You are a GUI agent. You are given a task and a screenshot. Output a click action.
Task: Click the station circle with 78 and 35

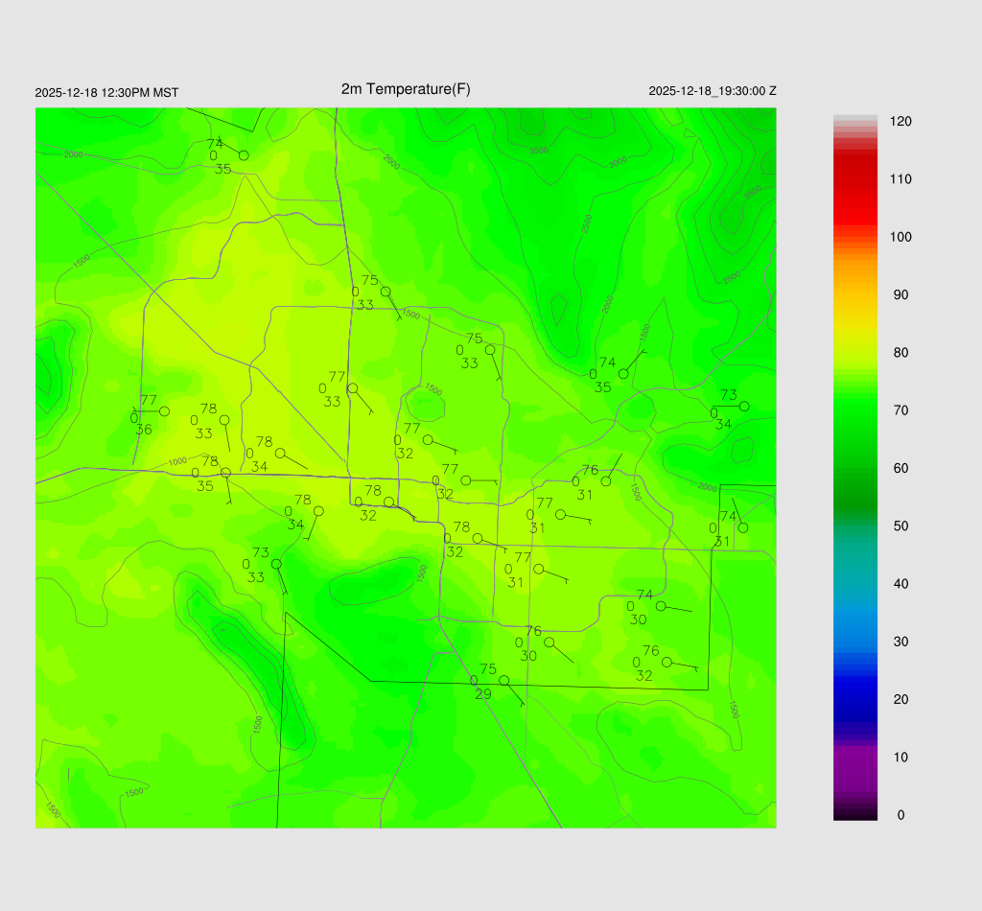(x=225, y=473)
